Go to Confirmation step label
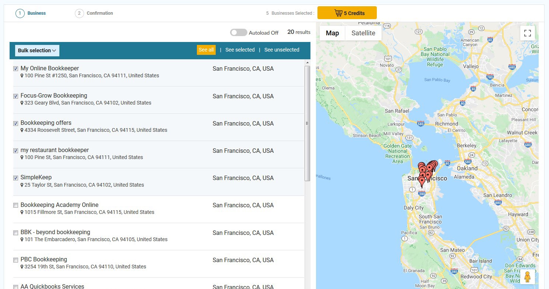The image size is (549, 289). coord(100,13)
